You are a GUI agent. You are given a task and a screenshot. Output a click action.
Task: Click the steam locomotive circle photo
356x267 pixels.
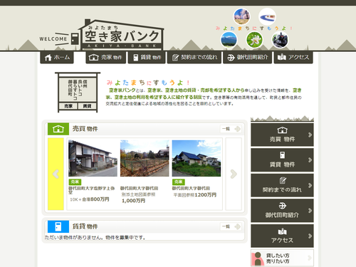click(x=280, y=40)
